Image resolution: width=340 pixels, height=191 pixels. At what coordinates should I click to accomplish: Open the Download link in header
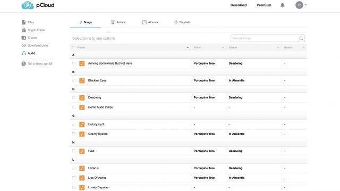[239, 5]
